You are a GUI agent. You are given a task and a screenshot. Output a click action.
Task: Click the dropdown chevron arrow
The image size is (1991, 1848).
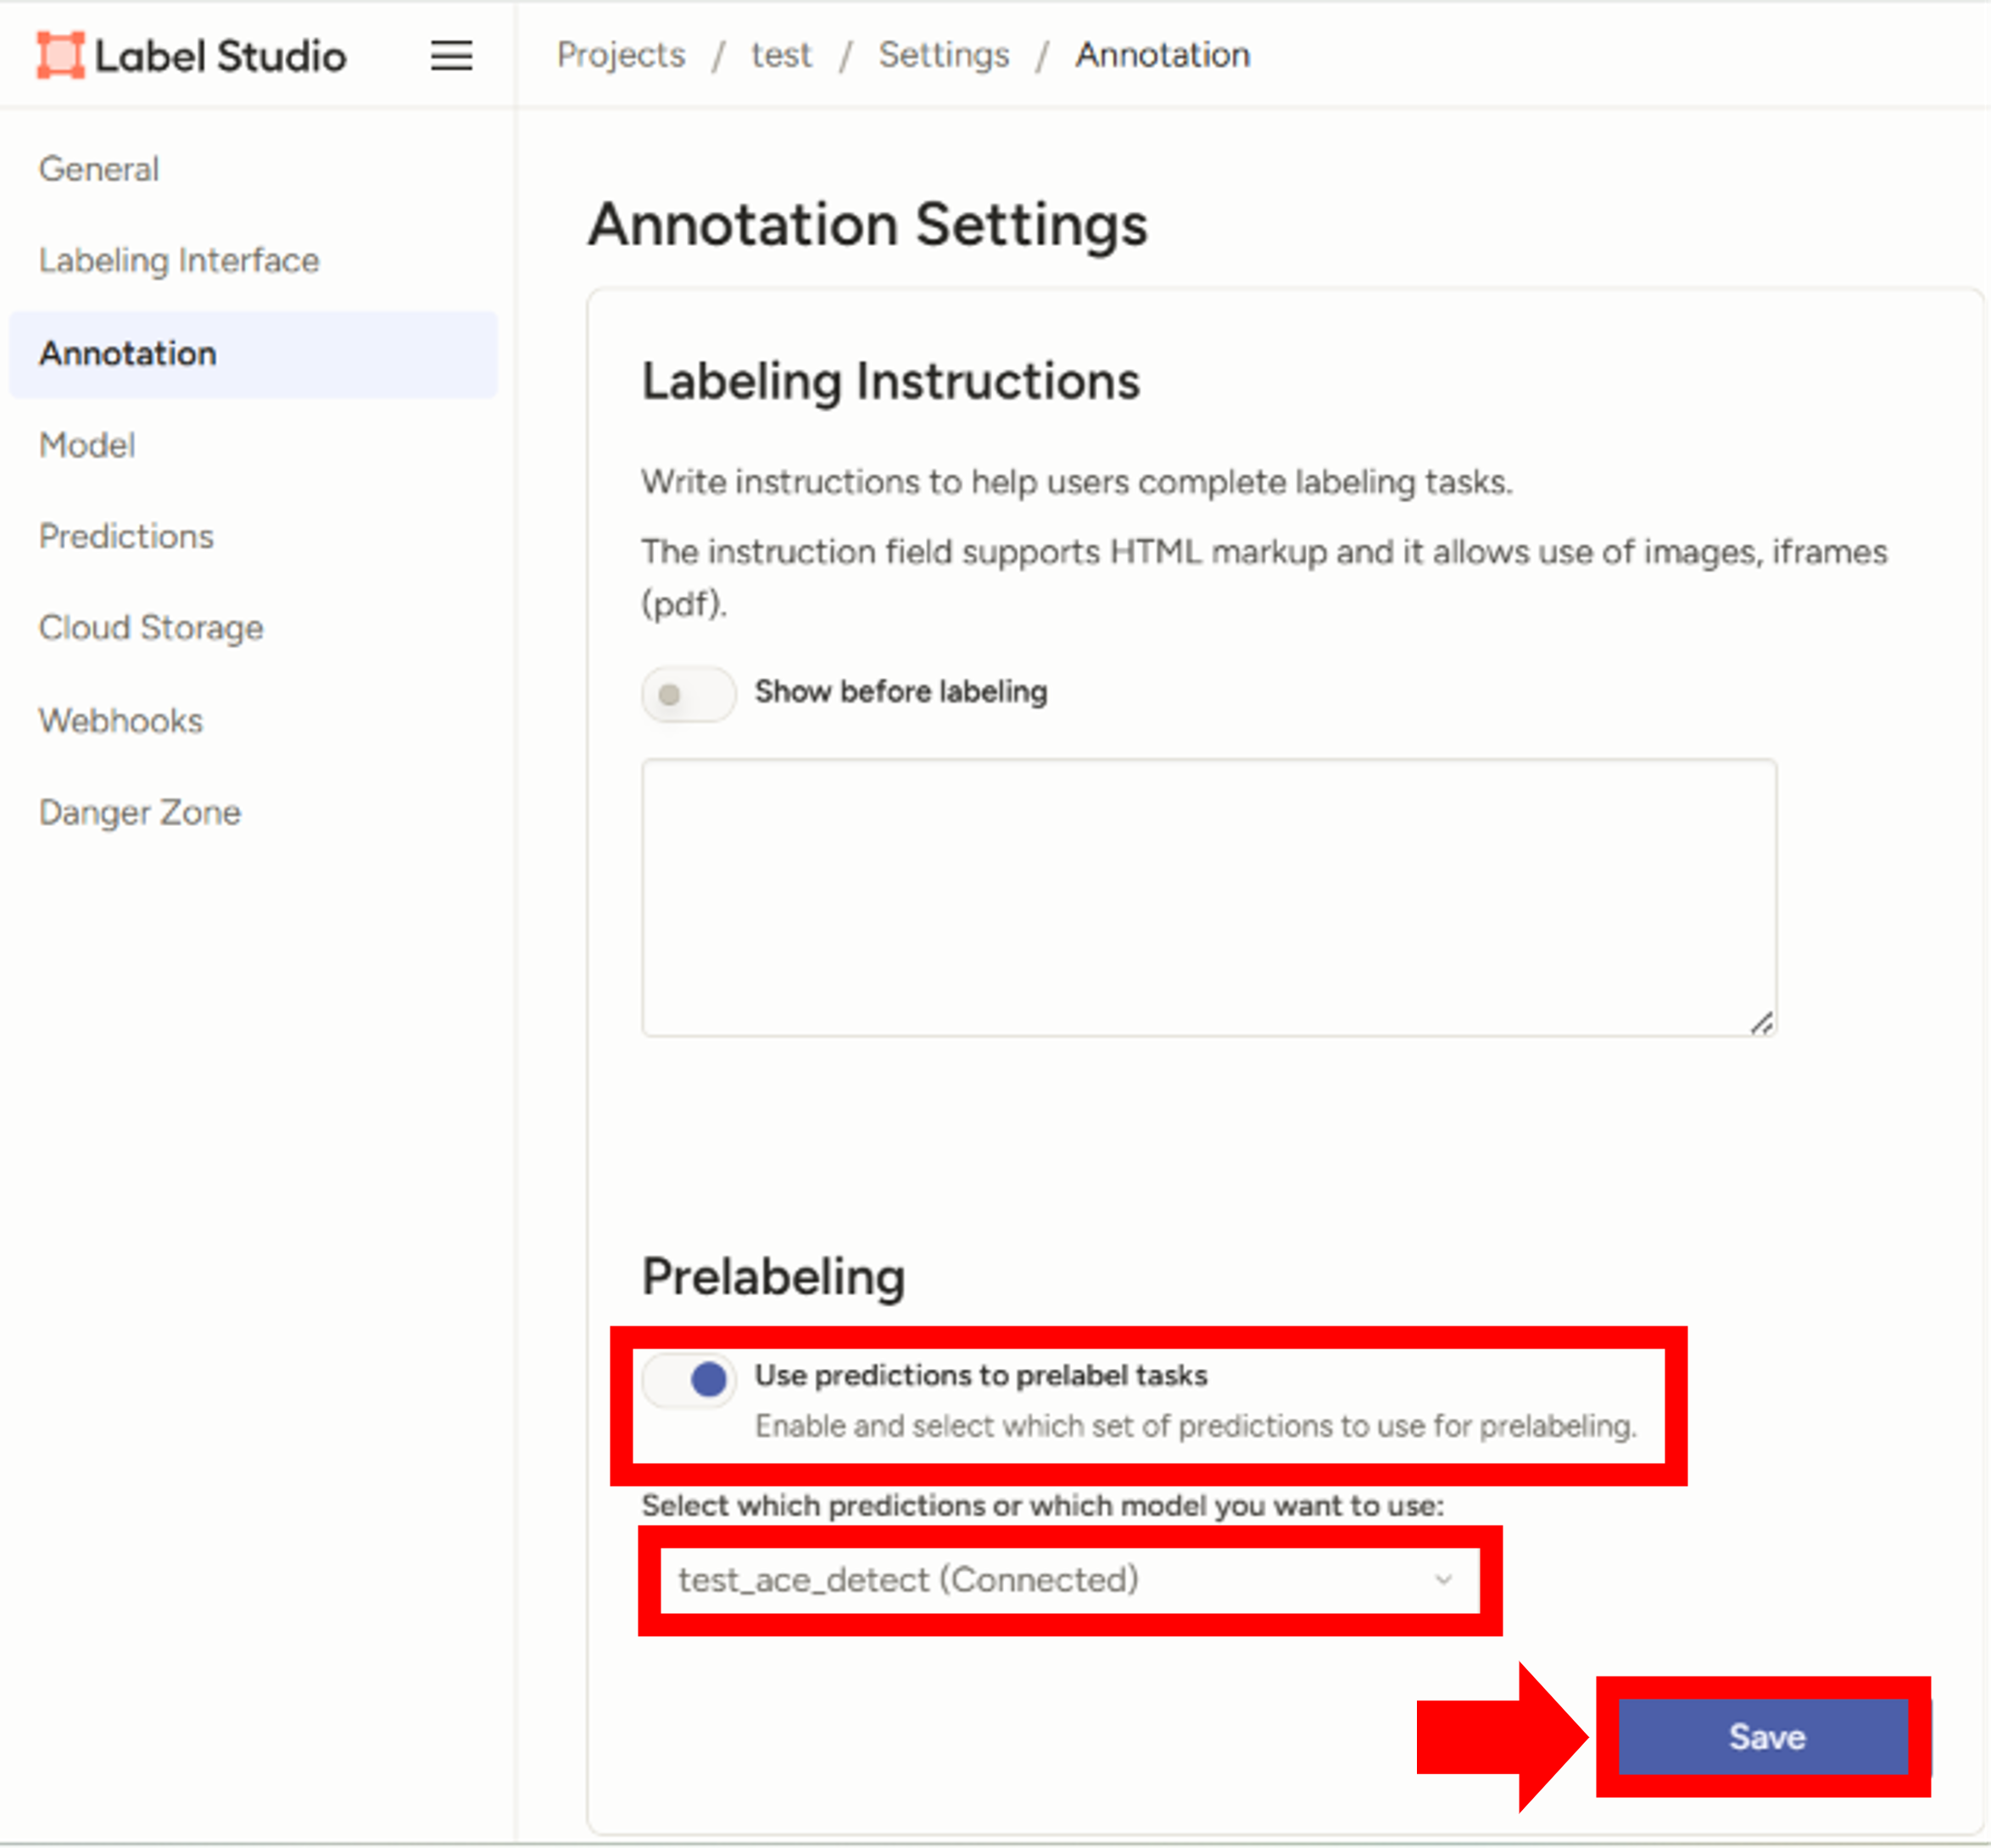pyautogui.click(x=1443, y=1580)
